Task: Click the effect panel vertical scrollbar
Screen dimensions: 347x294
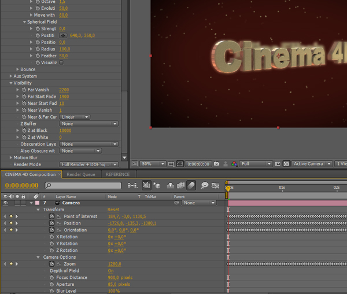Action: click(124, 122)
